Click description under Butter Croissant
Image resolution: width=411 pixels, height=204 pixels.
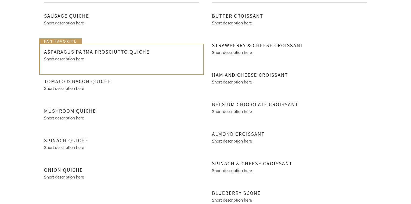click(x=232, y=23)
